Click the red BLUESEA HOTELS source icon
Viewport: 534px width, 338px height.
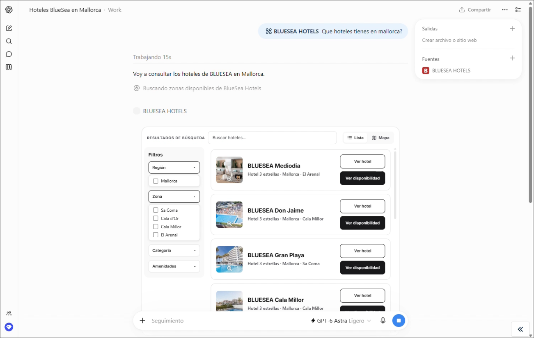(426, 70)
